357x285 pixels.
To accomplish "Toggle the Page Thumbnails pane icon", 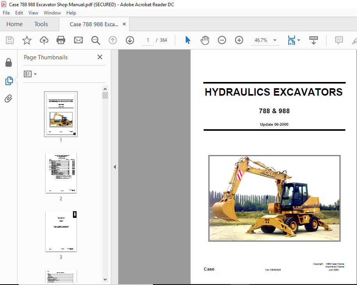I will (x=9, y=81).
